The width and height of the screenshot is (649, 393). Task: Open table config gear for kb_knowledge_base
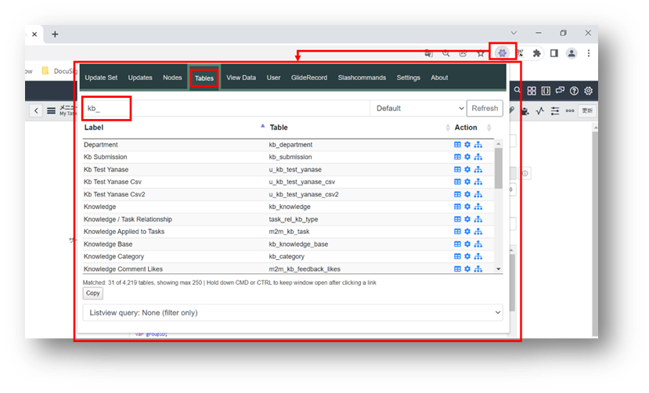click(x=467, y=244)
